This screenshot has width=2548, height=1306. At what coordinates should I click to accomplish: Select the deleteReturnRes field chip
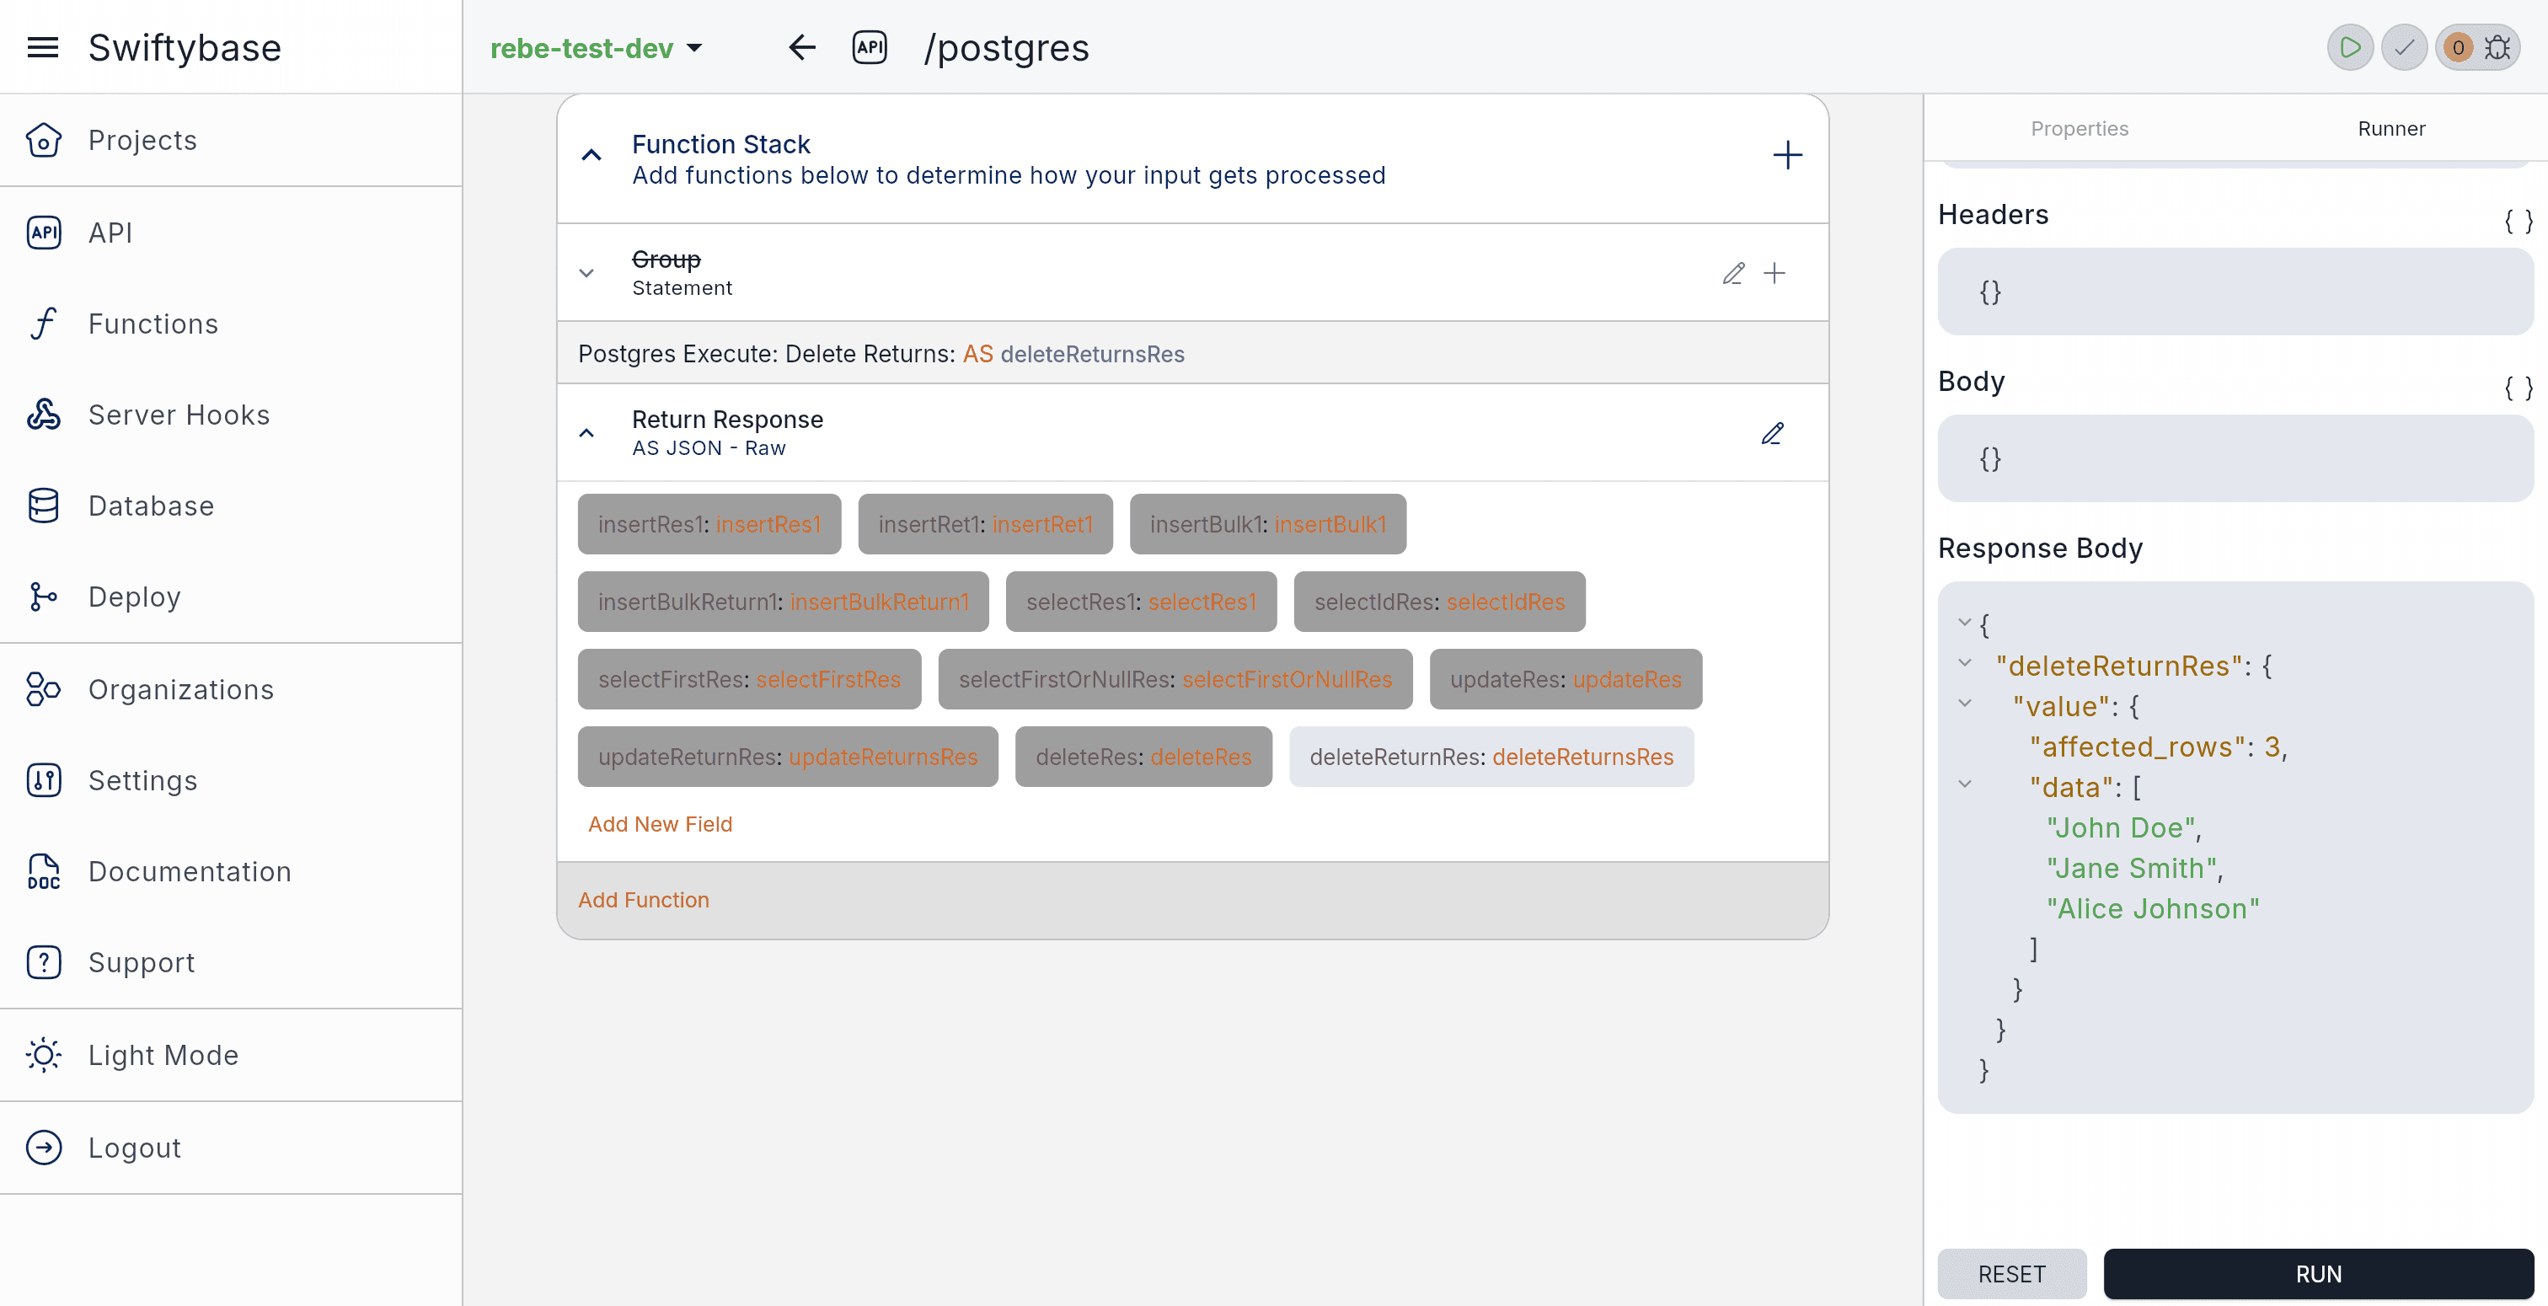(1491, 757)
